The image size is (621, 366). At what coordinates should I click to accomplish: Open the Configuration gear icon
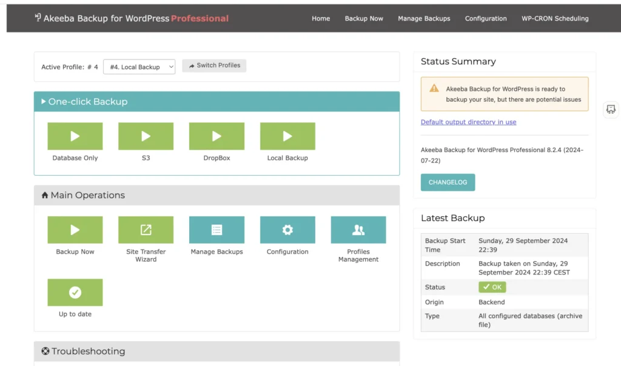point(287,230)
